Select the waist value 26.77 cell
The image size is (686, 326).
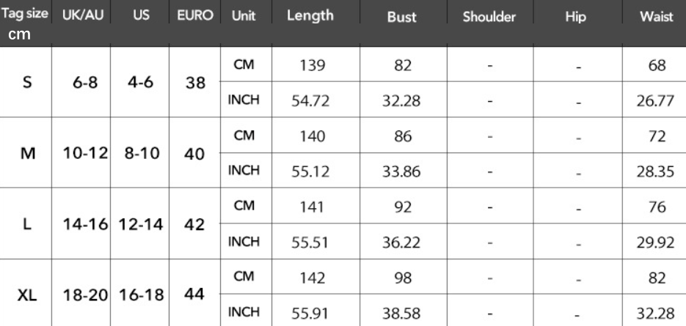(x=656, y=100)
